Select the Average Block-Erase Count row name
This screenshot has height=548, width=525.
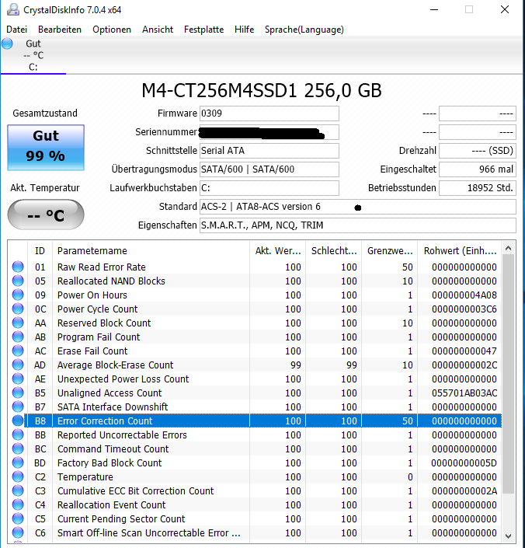pyautogui.click(x=115, y=365)
